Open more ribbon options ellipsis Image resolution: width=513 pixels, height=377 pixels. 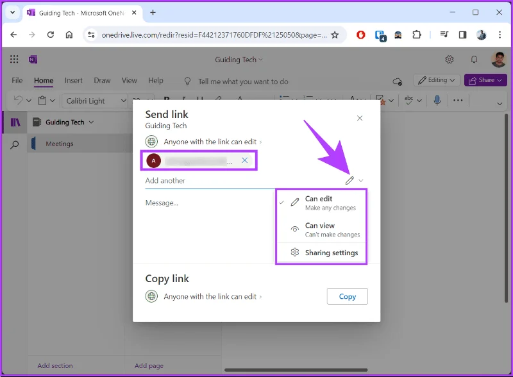[x=458, y=100]
